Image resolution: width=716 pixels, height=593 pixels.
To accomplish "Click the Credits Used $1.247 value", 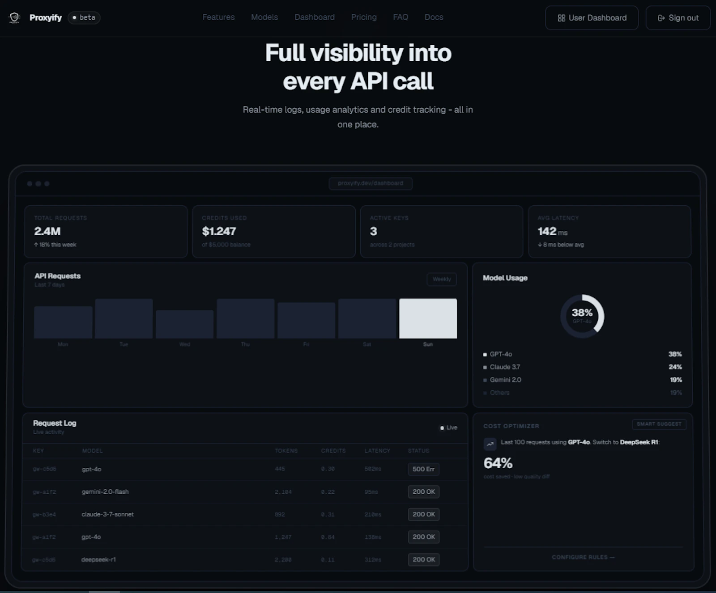I will [219, 231].
